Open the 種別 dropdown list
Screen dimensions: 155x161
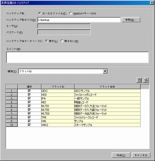(x=105, y=71)
